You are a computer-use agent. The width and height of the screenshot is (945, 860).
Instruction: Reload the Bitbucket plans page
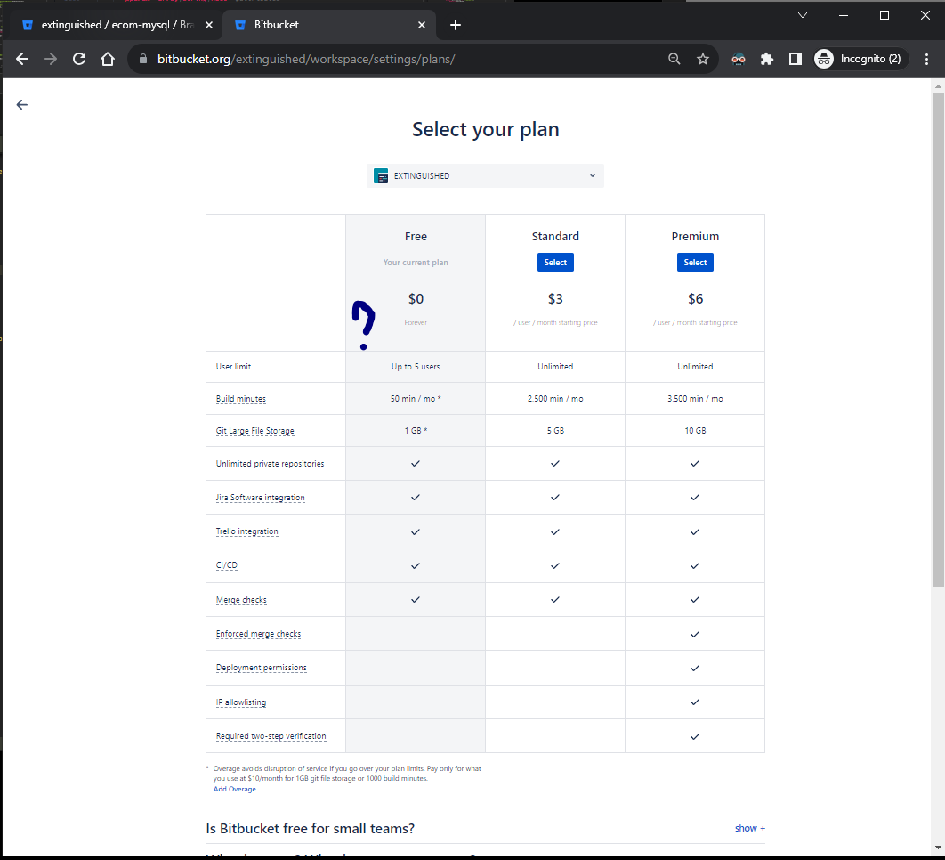[x=79, y=59]
